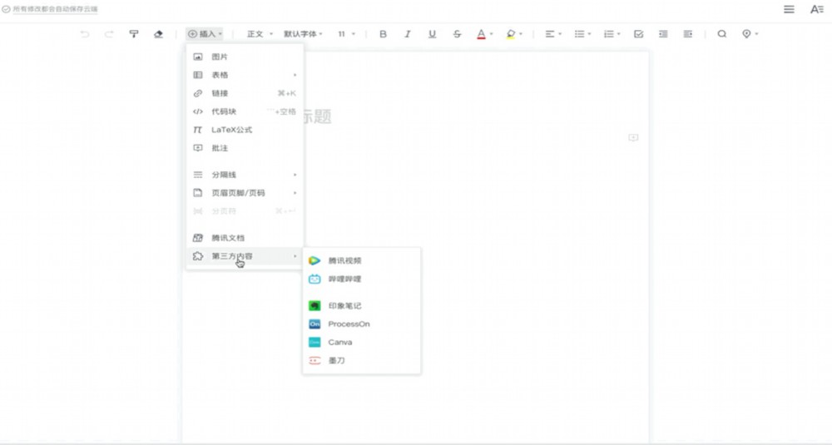Click the text style A icon at top right

coord(817,9)
